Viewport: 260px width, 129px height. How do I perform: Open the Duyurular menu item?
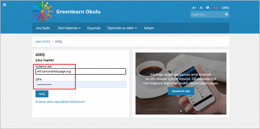(94, 28)
